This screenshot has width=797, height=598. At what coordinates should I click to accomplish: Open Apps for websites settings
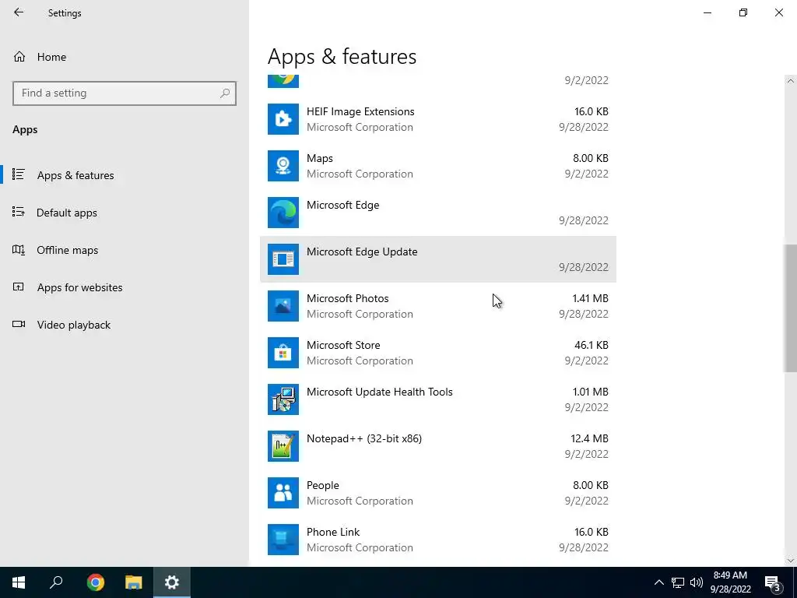[125, 287]
